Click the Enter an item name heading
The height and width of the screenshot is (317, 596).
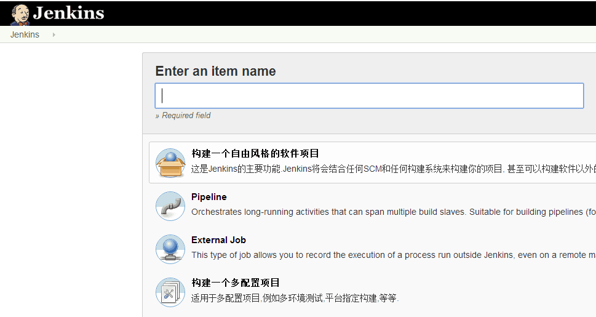click(x=215, y=71)
